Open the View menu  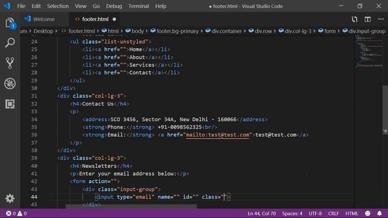coord(81,6)
